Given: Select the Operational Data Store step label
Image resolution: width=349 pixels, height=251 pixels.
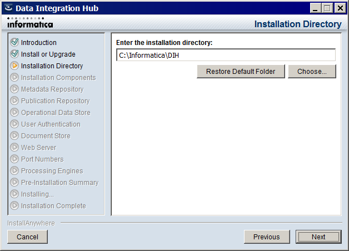Looking at the screenshot, I should pyautogui.click(x=56, y=113).
